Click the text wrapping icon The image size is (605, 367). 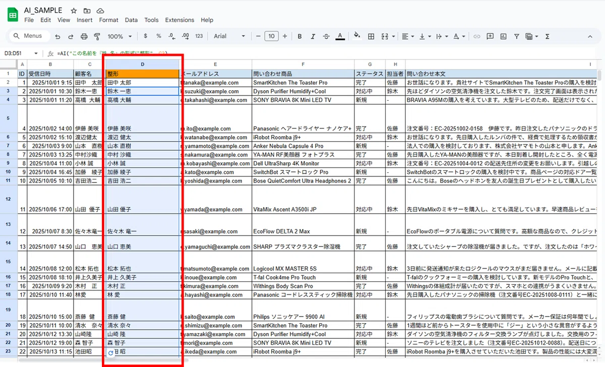pyautogui.click(x=439, y=36)
